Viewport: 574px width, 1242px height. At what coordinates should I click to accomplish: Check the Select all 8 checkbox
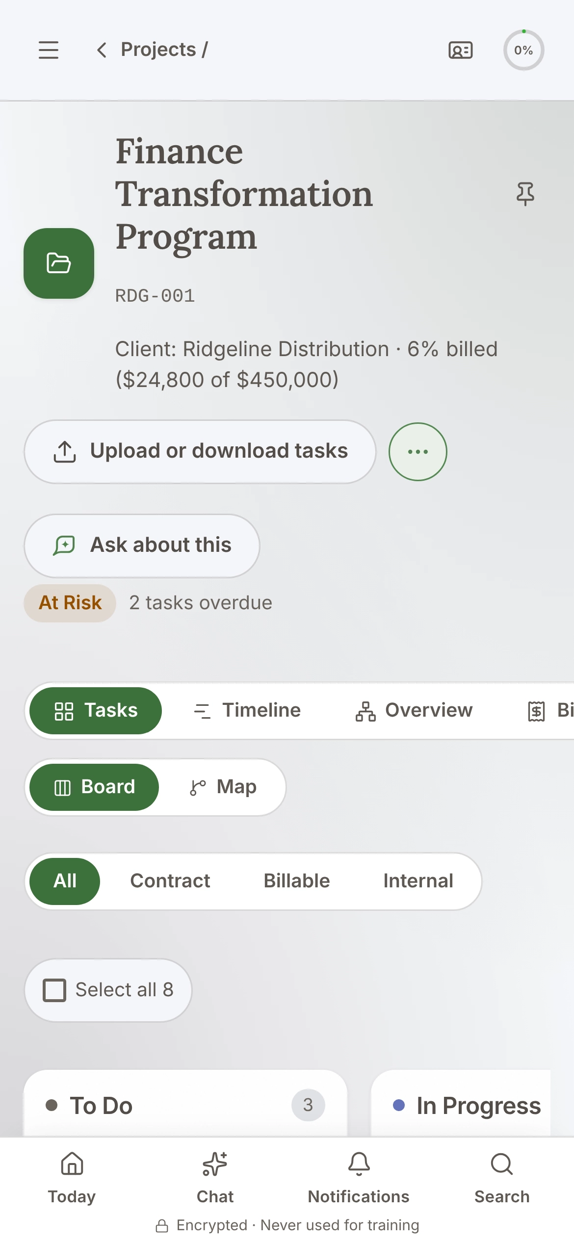pyautogui.click(x=54, y=990)
